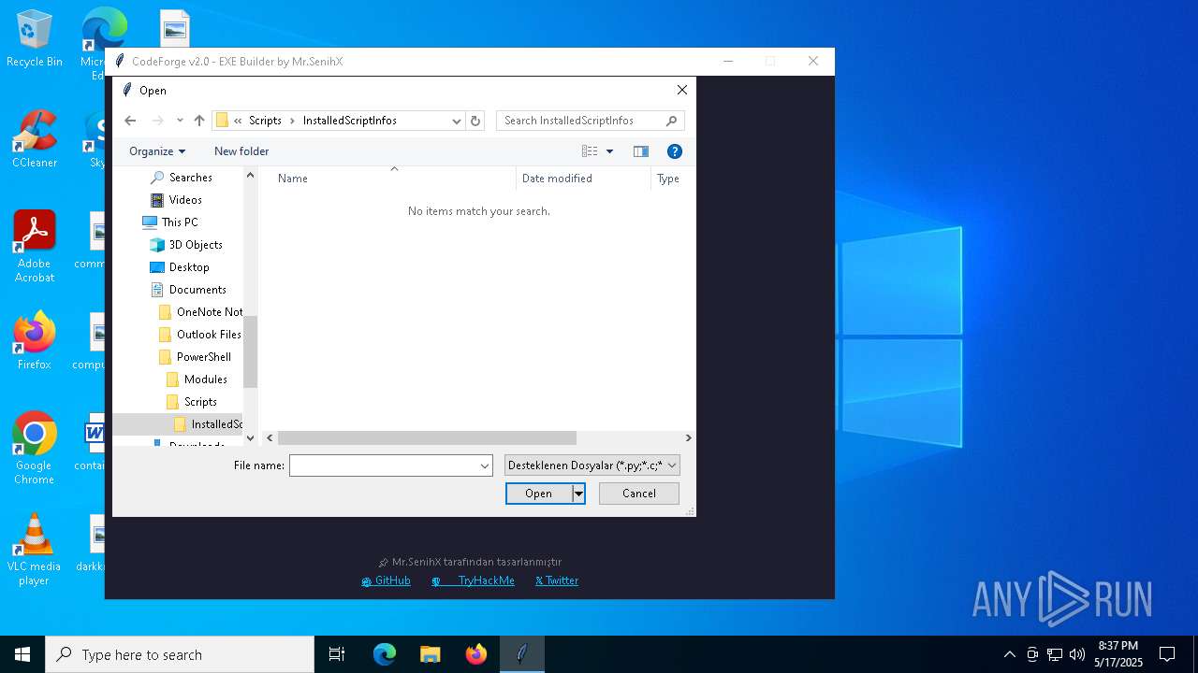Expand the address bar path dropdown

coord(457,121)
